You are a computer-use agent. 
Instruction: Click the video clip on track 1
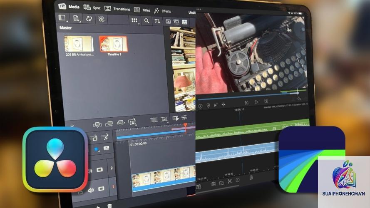[164, 178]
